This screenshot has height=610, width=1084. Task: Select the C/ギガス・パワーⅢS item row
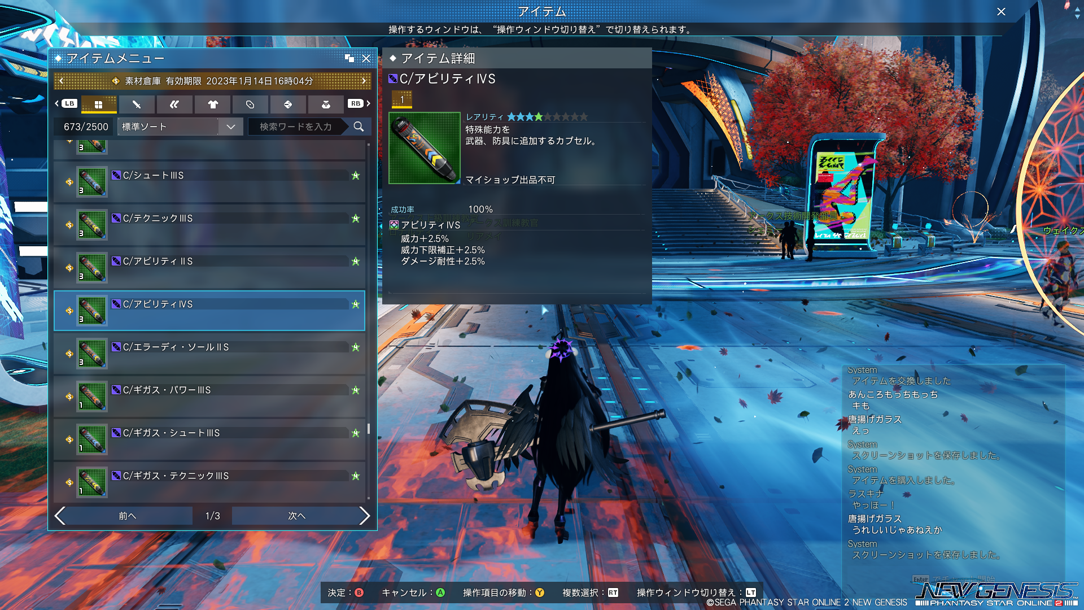[x=209, y=396]
